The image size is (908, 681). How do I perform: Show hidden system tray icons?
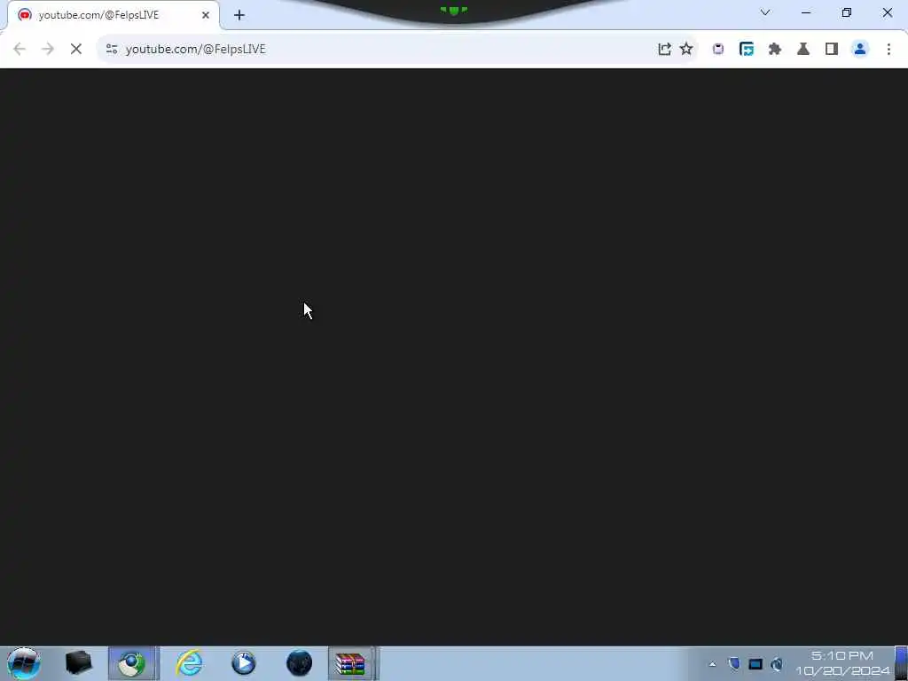pos(712,664)
